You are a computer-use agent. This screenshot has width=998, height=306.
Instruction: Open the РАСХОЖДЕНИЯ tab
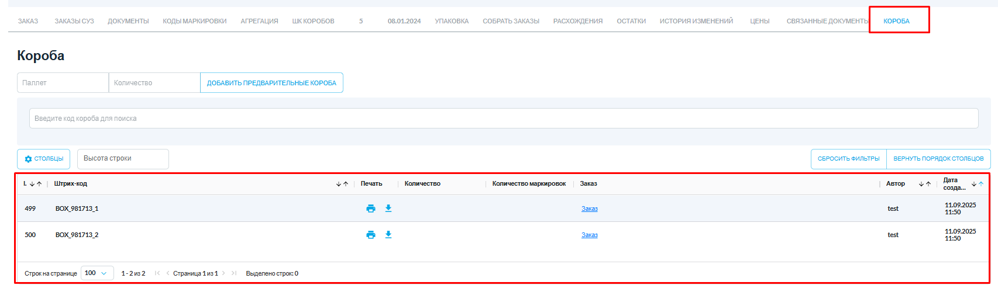tap(578, 21)
